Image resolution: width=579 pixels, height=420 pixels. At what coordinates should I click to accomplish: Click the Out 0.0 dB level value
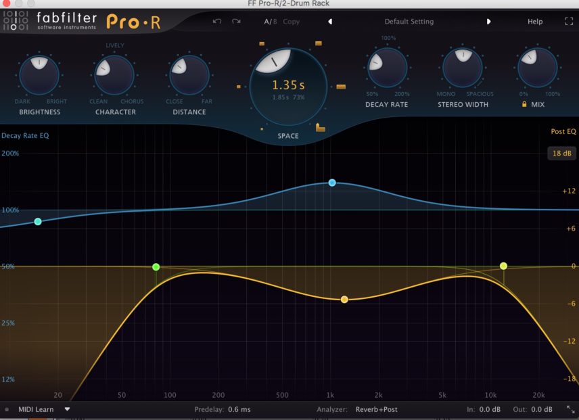coord(542,409)
